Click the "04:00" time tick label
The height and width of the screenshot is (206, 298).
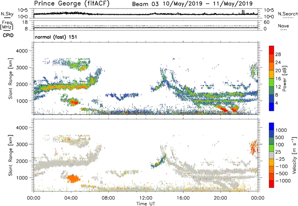tap(71, 198)
